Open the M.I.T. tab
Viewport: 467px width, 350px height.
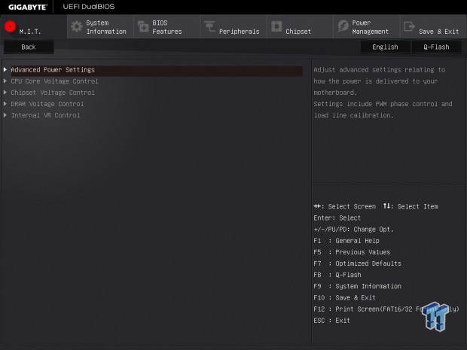click(x=34, y=27)
